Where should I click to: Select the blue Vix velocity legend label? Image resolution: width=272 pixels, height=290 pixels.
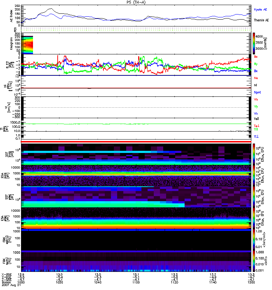(256, 113)
